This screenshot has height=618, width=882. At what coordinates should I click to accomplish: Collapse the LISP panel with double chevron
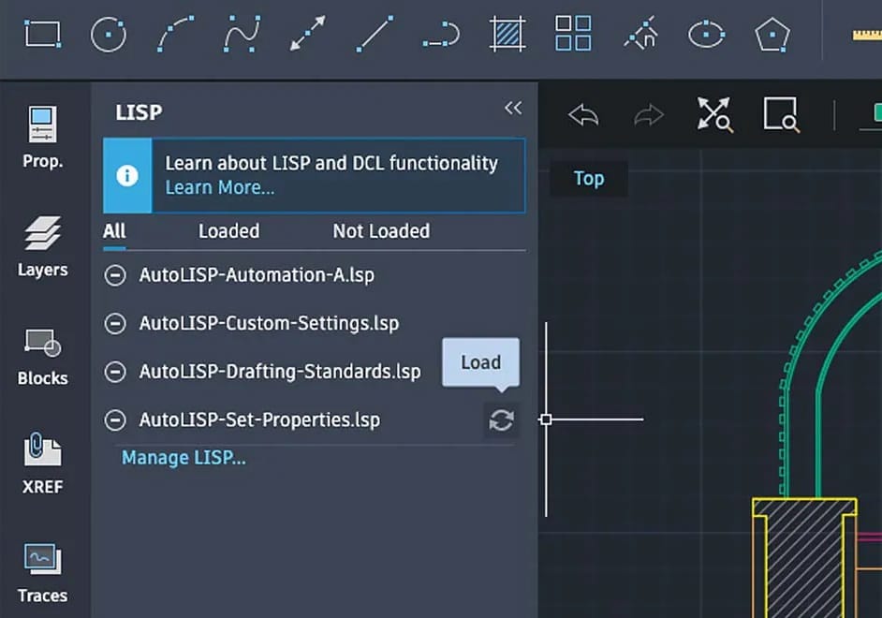tap(513, 108)
